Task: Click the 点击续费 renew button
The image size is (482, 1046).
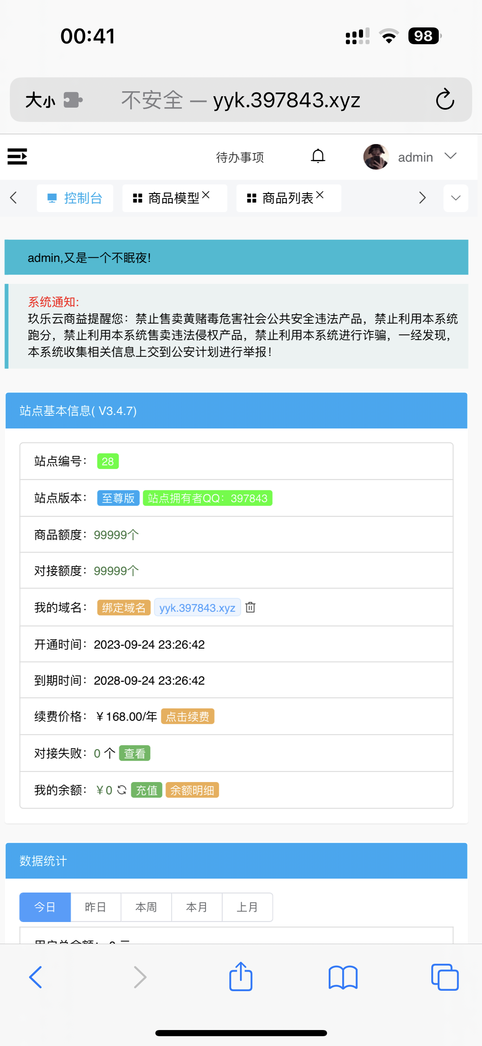Action: 187,717
